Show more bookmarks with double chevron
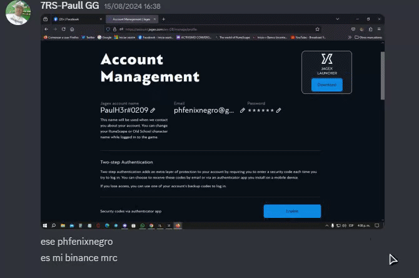Screen dimensions: 419x278 click(x=350, y=38)
